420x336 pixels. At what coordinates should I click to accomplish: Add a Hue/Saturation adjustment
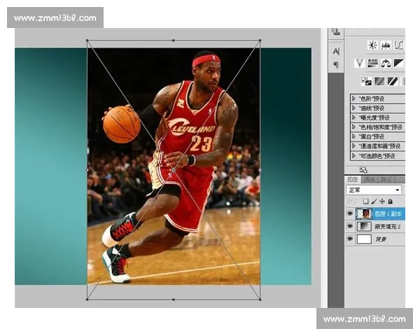tap(372, 64)
